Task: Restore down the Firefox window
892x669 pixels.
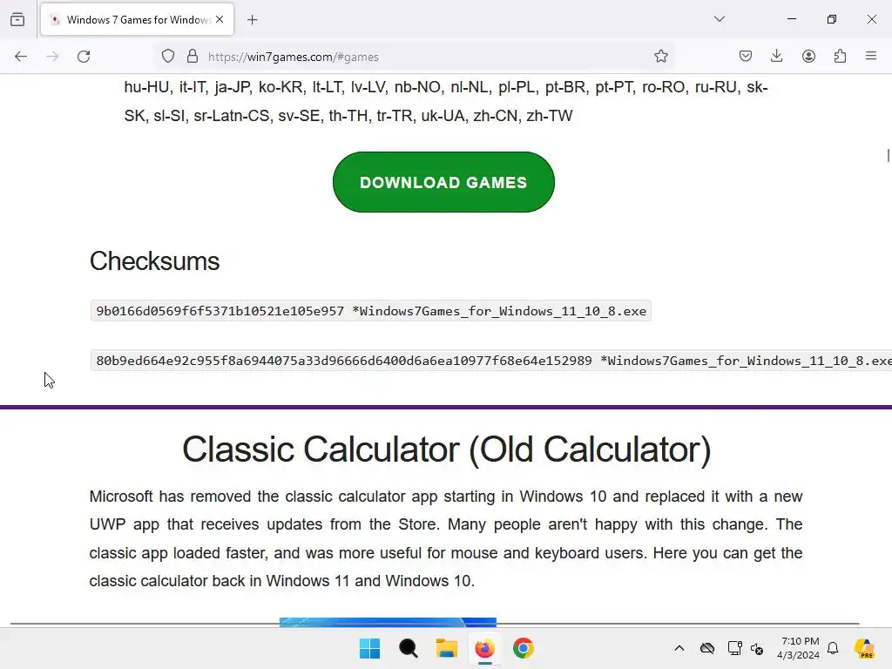Action: pyautogui.click(x=832, y=19)
